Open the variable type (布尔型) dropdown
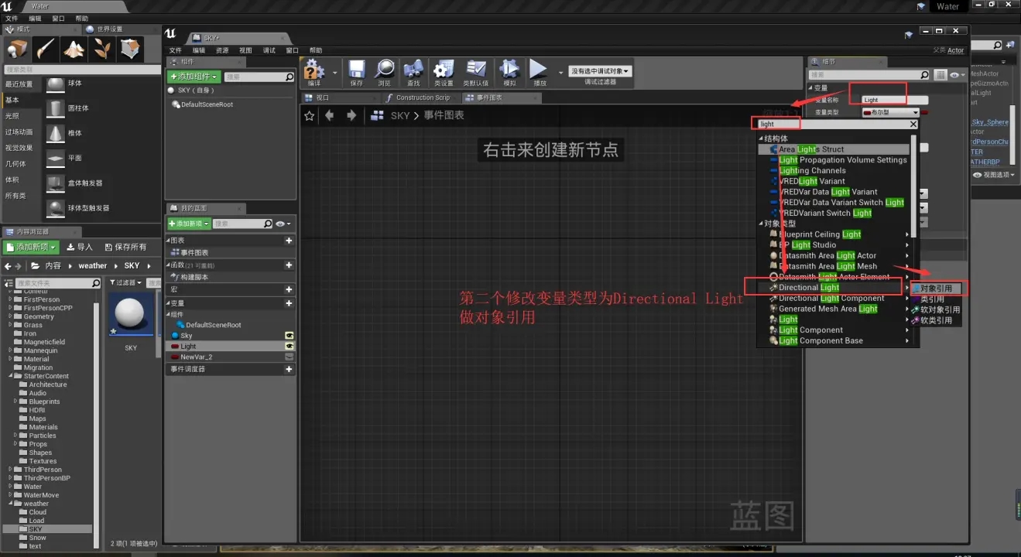This screenshot has height=557, width=1021. (890, 112)
